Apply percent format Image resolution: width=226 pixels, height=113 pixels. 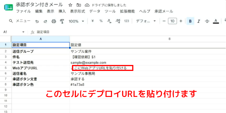point(101,21)
